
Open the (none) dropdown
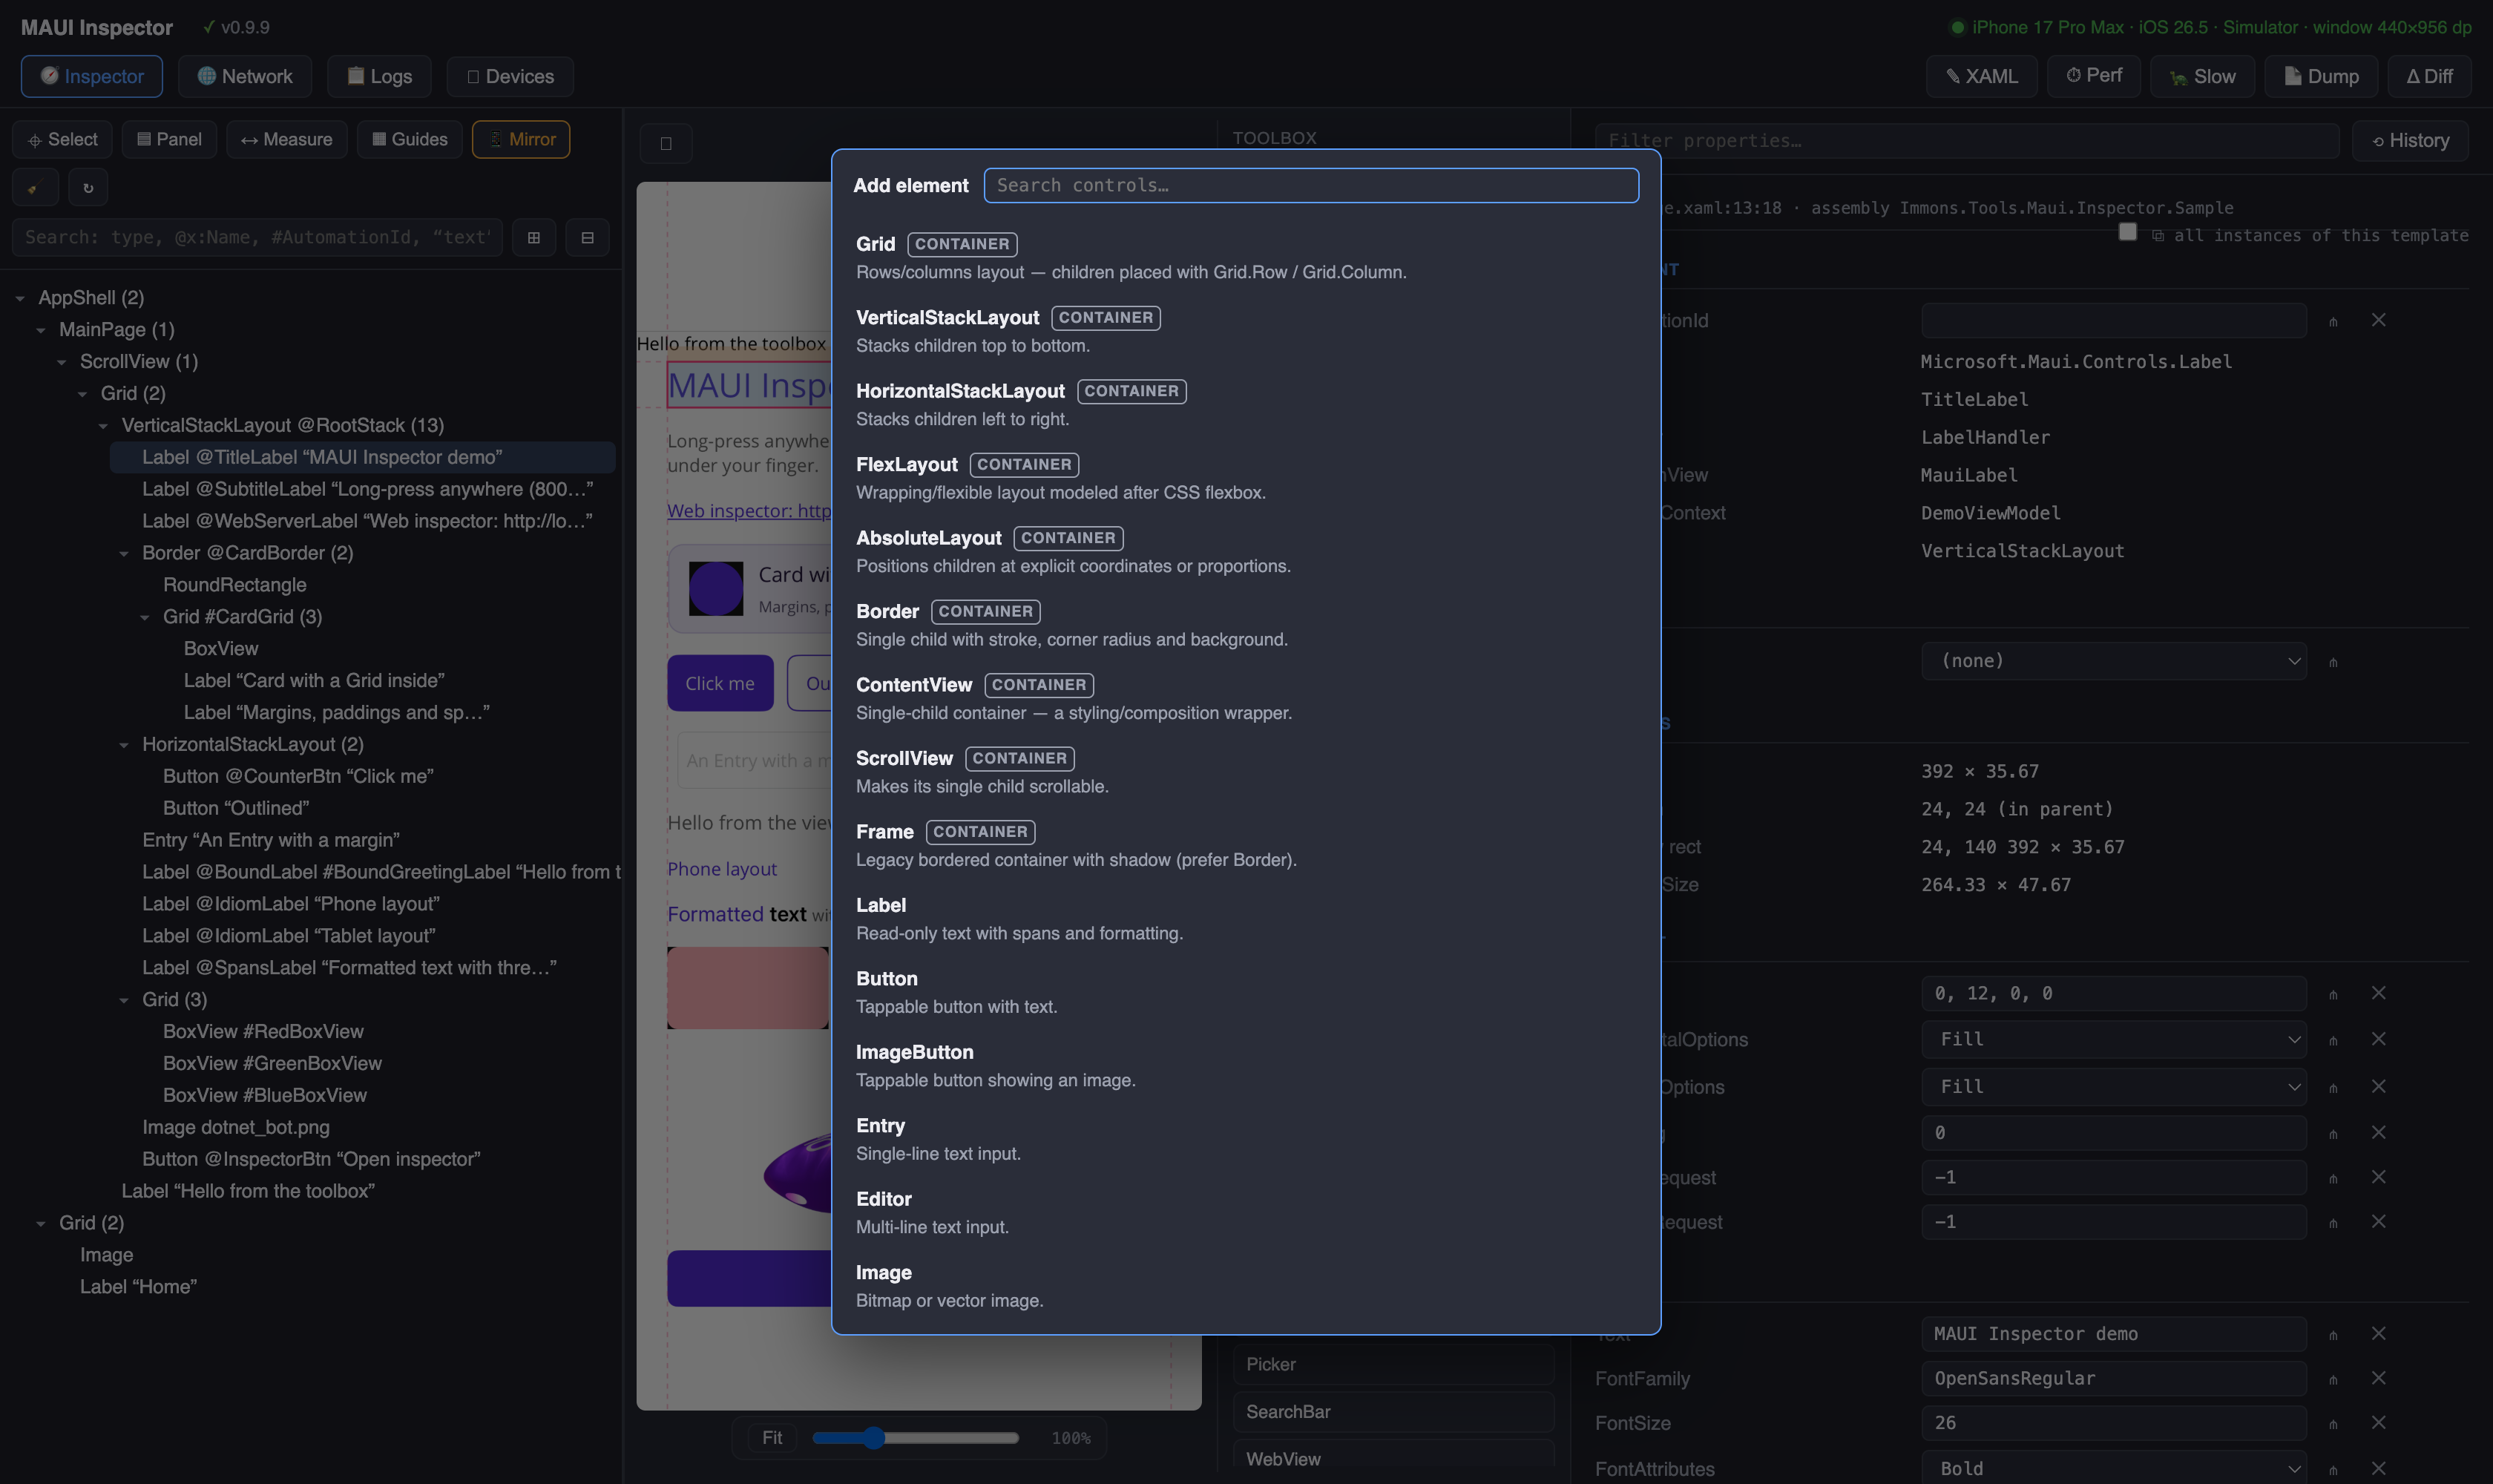pos(2113,661)
